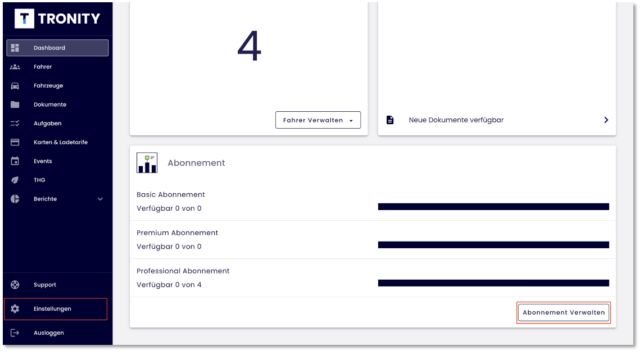Viewport: 644px width, 355px height.
Task: Click the Dashboard grid icon
Action: [x=15, y=48]
